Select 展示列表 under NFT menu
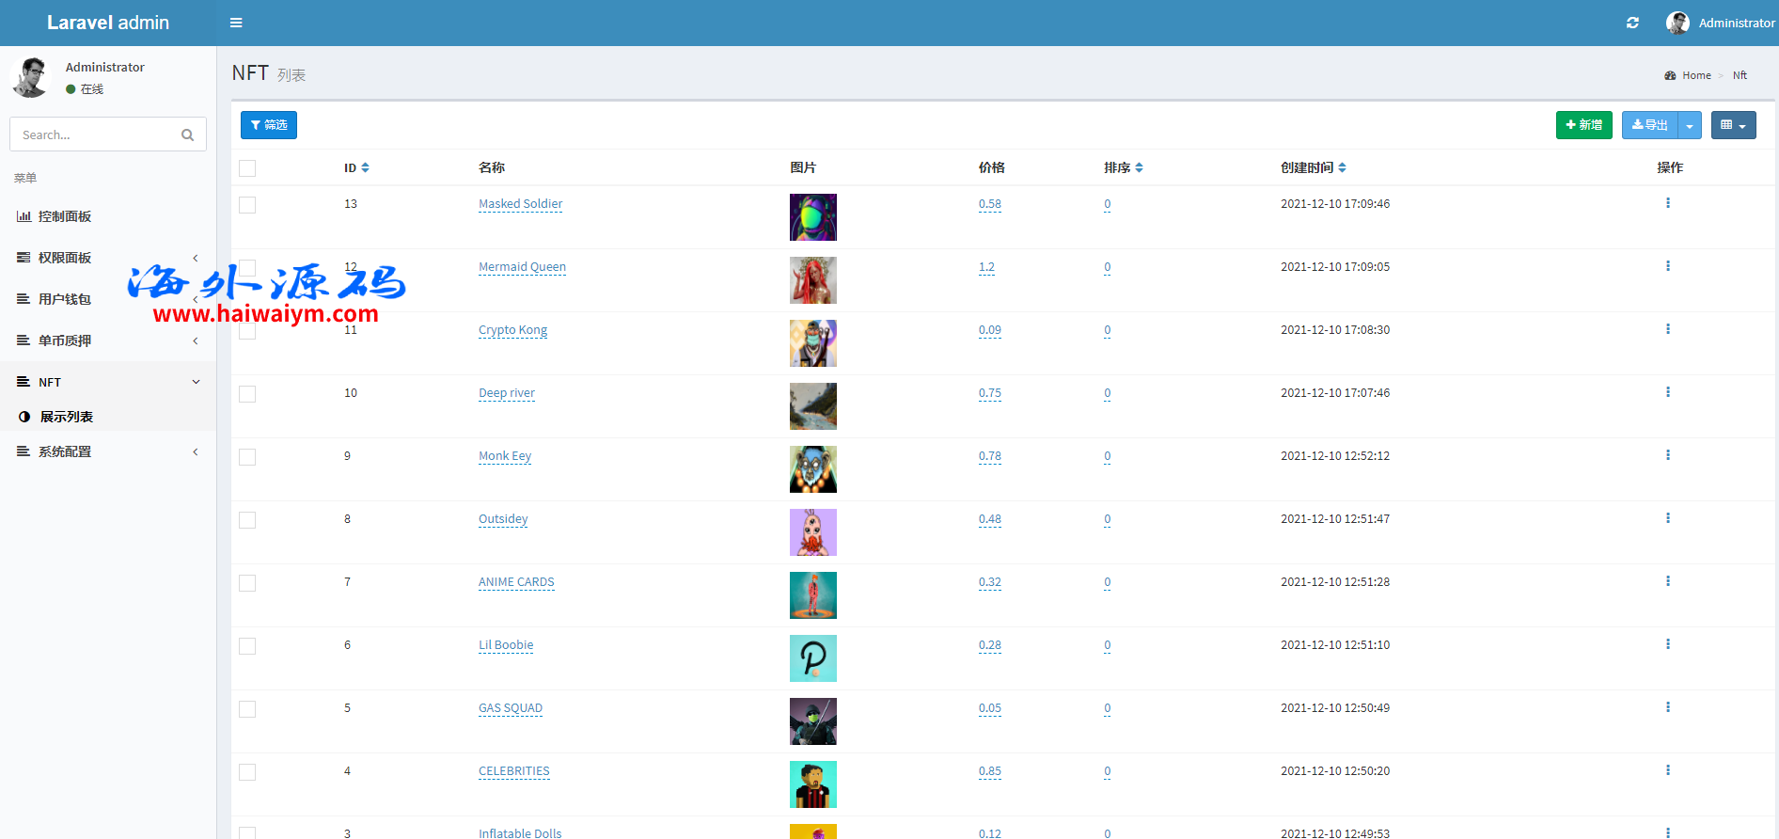 66,417
